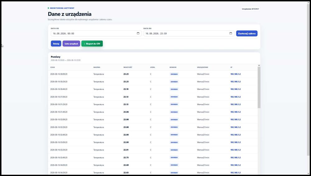This screenshot has height=176, width=311.
Task: Open IP link in 03:29:20 row
Action: pyautogui.click(x=235, y=150)
